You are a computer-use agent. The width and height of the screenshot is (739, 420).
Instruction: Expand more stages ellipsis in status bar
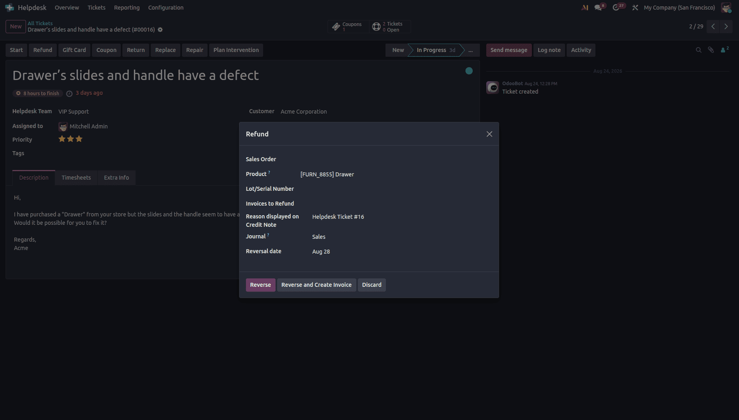(x=471, y=50)
